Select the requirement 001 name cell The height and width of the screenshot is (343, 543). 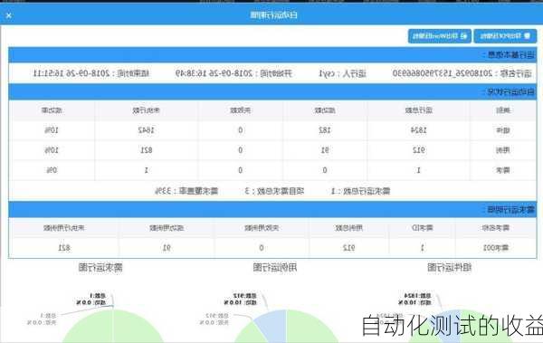(x=496, y=248)
